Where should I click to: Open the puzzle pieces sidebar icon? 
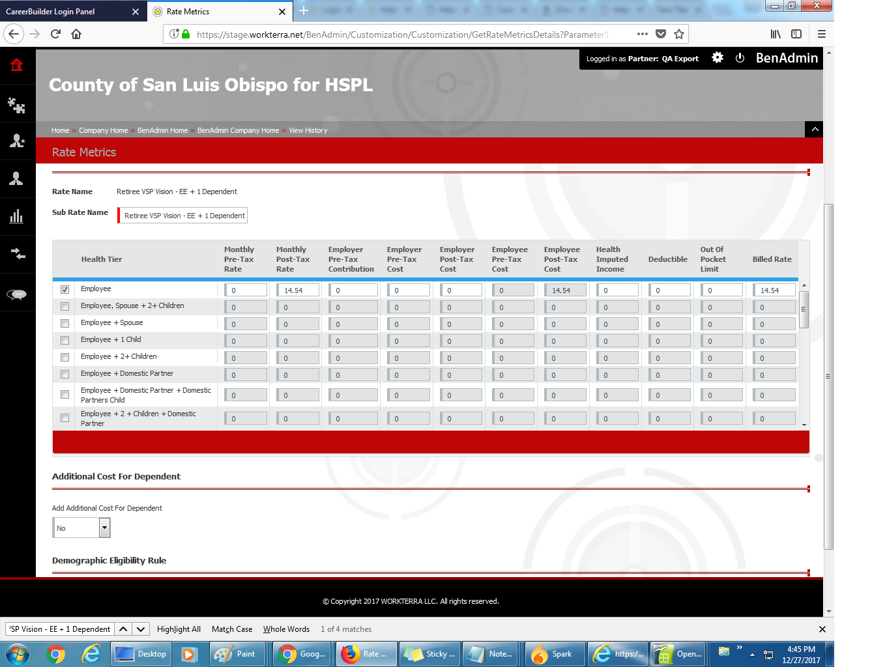pyautogui.click(x=17, y=105)
